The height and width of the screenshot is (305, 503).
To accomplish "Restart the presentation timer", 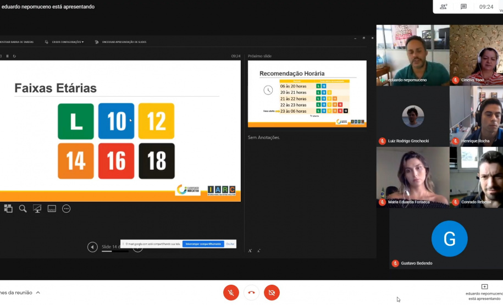I will point(14,56).
